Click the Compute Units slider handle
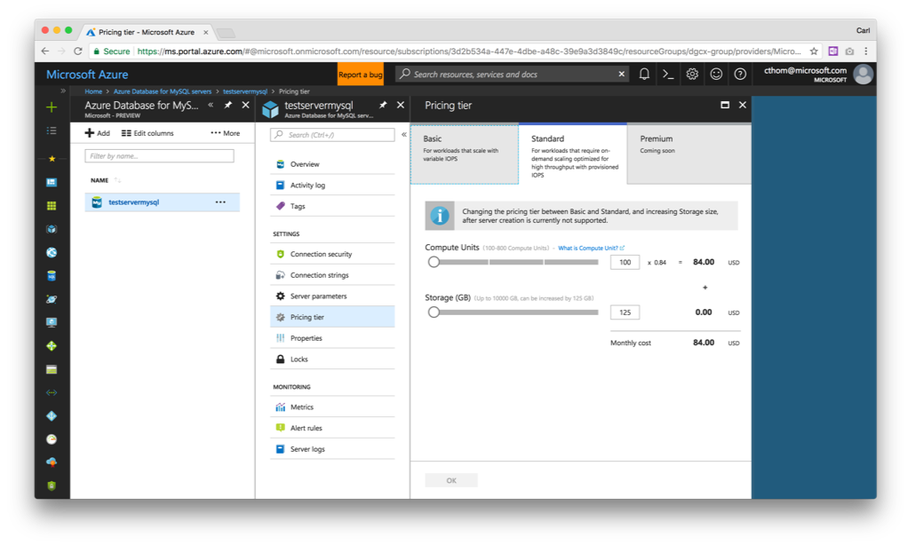This screenshot has height=545, width=908. (434, 262)
